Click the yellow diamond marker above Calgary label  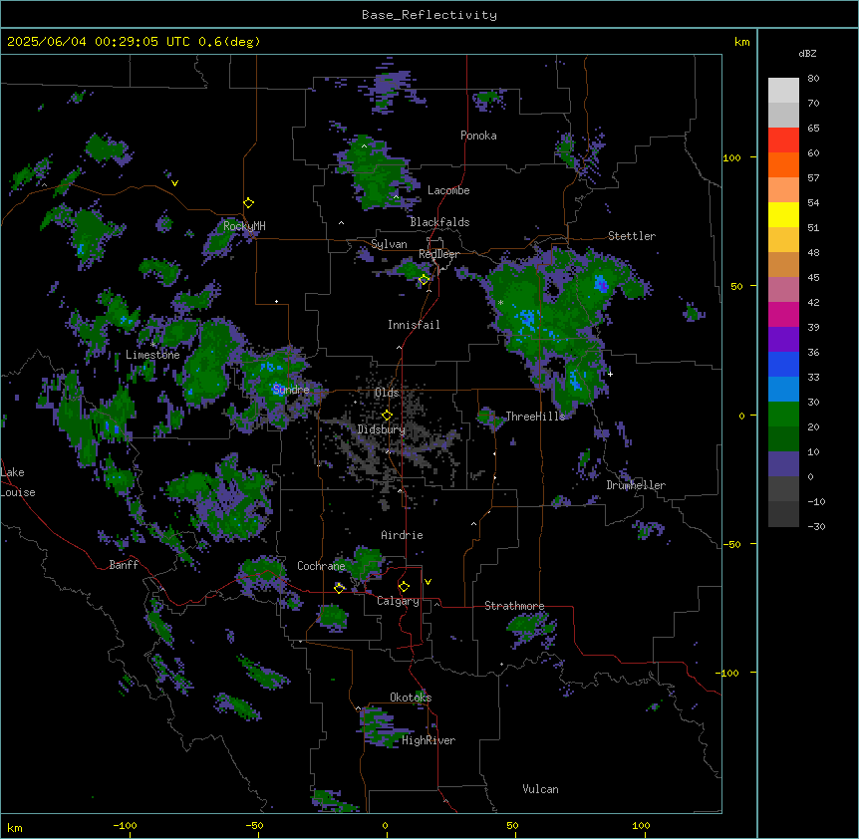tap(404, 587)
